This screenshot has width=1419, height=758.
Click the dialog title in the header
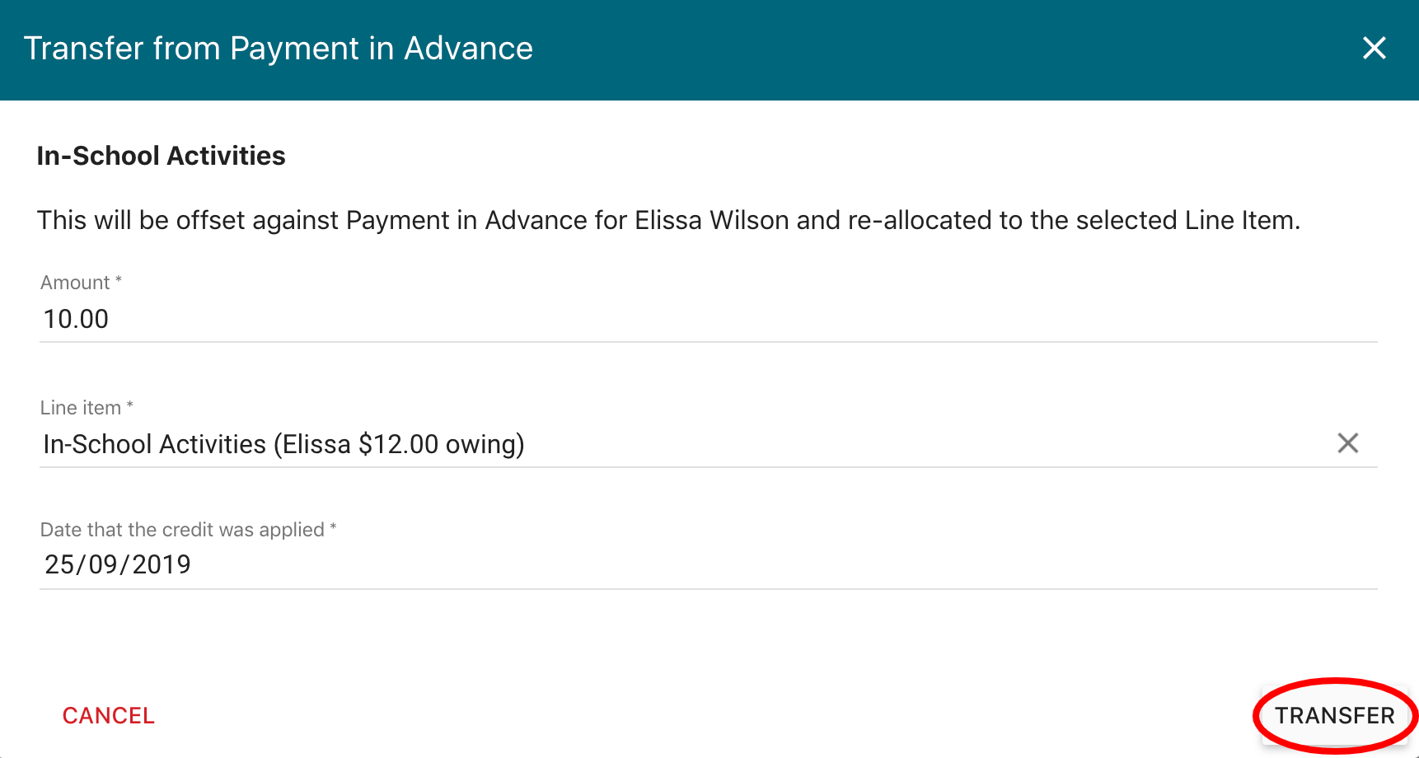[x=279, y=49]
